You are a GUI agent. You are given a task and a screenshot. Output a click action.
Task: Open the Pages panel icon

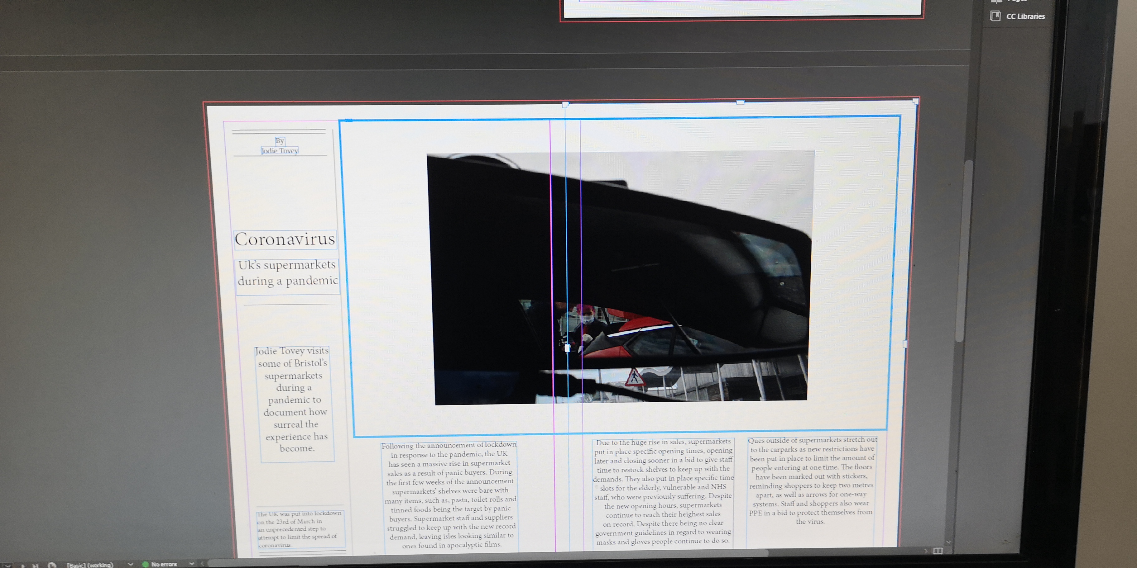pyautogui.click(x=997, y=1)
